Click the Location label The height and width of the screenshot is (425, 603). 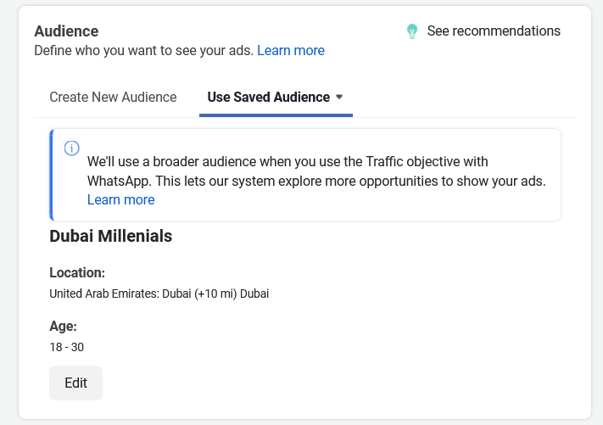pyautogui.click(x=77, y=273)
